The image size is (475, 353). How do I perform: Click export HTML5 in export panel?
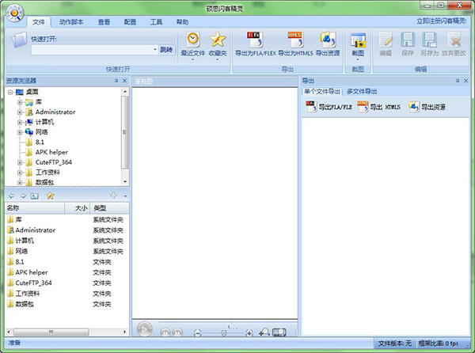tap(378, 107)
